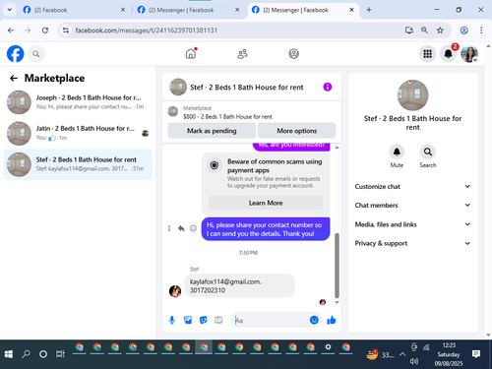
Task: Open Windows taskbar search
Action: pos(26,354)
